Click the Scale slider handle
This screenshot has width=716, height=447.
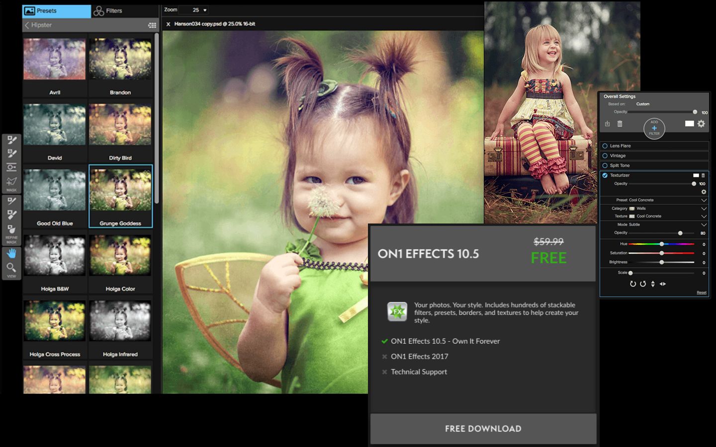tap(630, 273)
